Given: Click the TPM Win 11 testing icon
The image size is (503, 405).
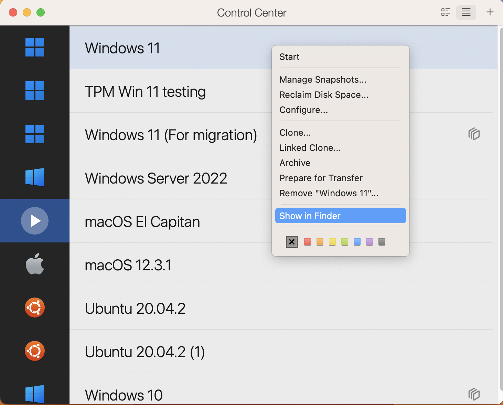Looking at the screenshot, I should (35, 91).
